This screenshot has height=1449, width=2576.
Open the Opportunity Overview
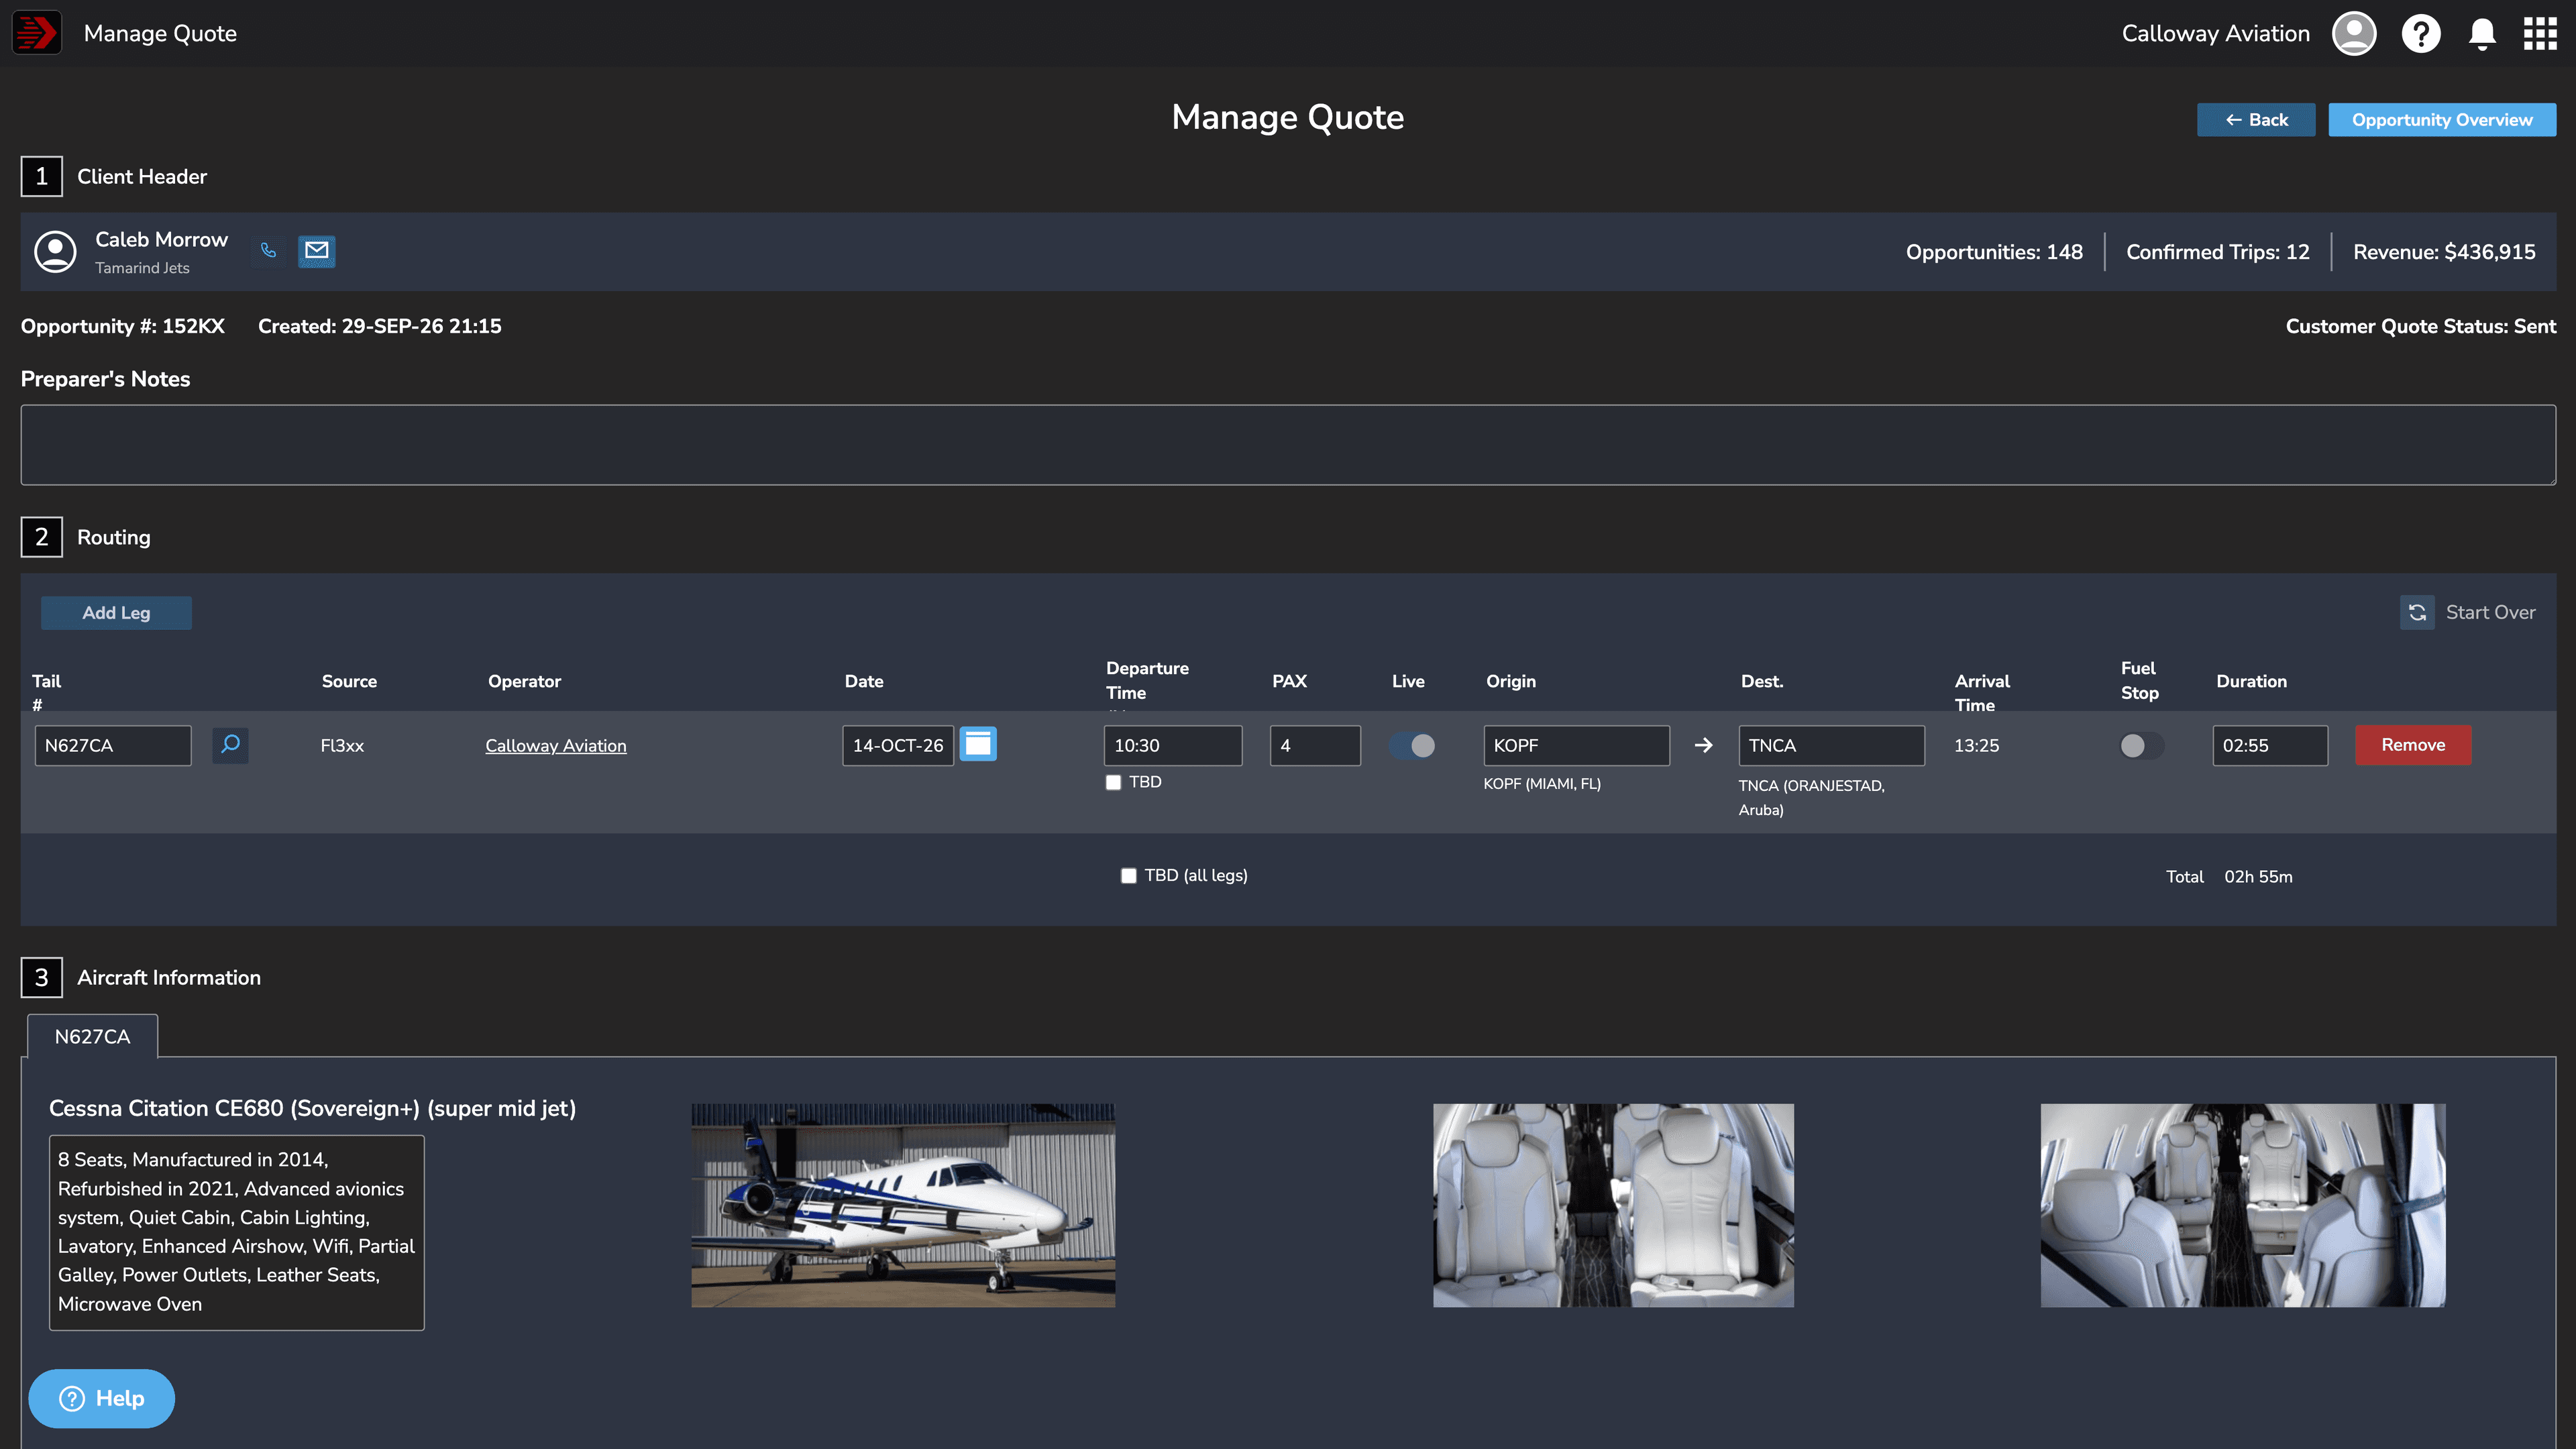pos(2442,119)
